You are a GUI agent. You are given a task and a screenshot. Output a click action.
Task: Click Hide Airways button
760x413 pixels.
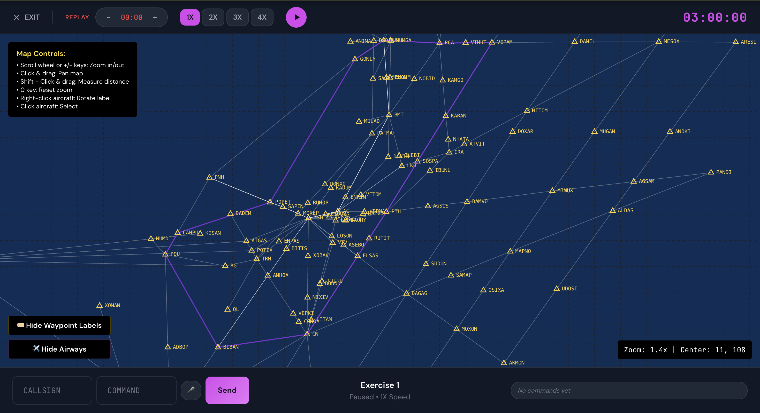(59, 349)
